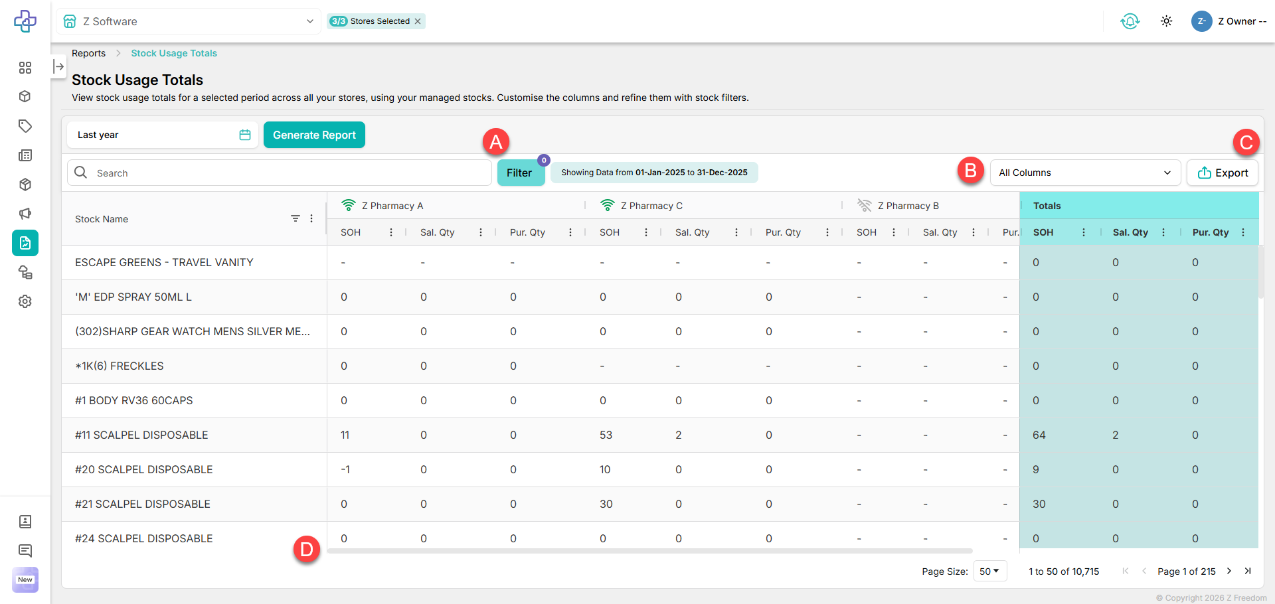The height and width of the screenshot is (604, 1275).
Task: Open the dashboard grid icon in sidebar
Action: click(25, 68)
